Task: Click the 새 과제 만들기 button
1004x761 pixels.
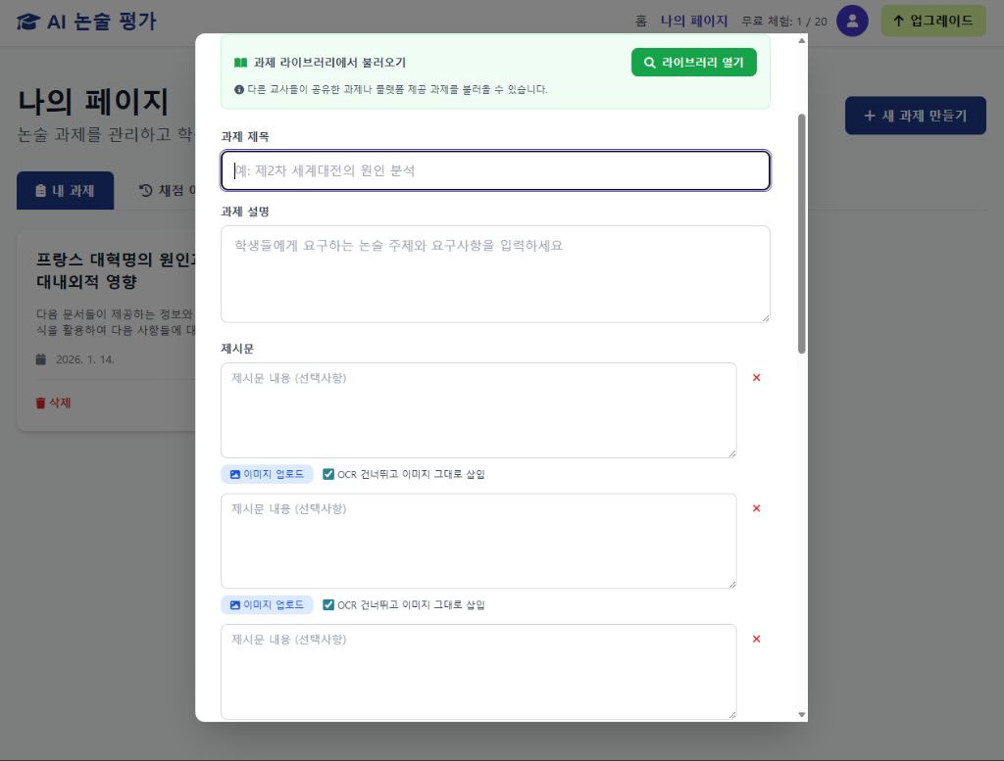Action: pos(915,116)
